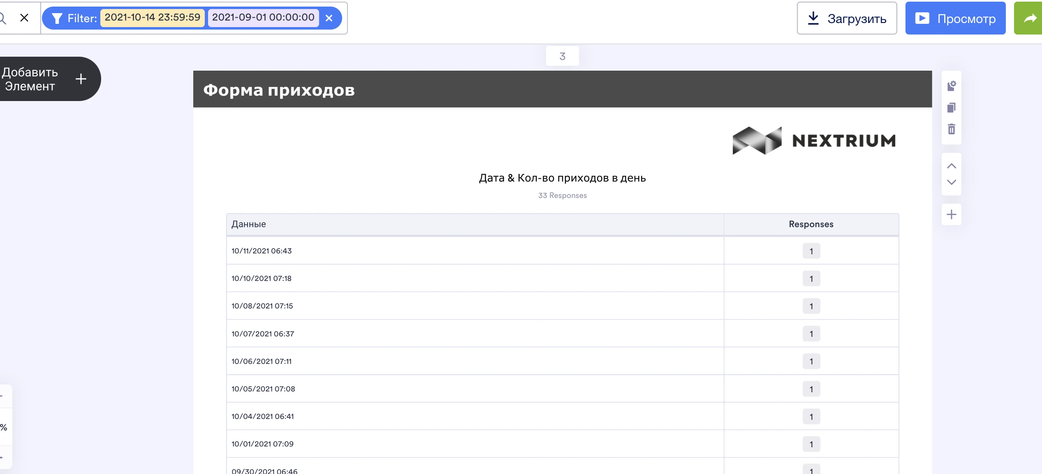The height and width of the screenshot is (474, 1042).
Task: Select the 2021-10-14 23:59:59 filter tag
Action: tap(153, 18)
